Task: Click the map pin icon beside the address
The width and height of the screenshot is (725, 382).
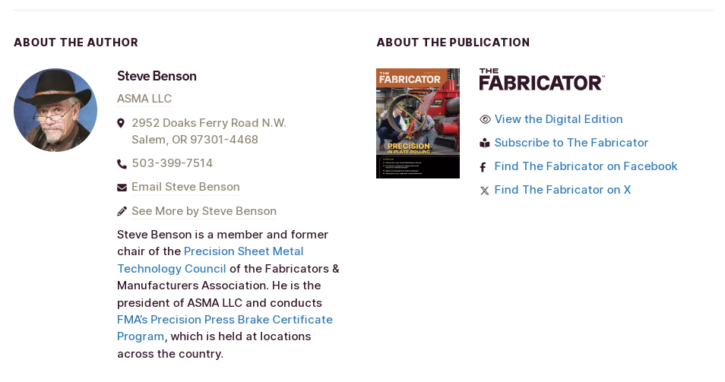Action: [x=121, y=123]
